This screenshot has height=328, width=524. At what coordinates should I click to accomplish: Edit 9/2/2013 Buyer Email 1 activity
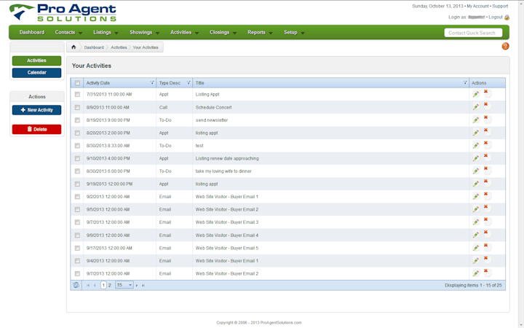click(476, 197)
